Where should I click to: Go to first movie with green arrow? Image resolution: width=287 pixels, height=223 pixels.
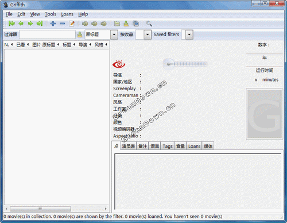coord(11,24)
